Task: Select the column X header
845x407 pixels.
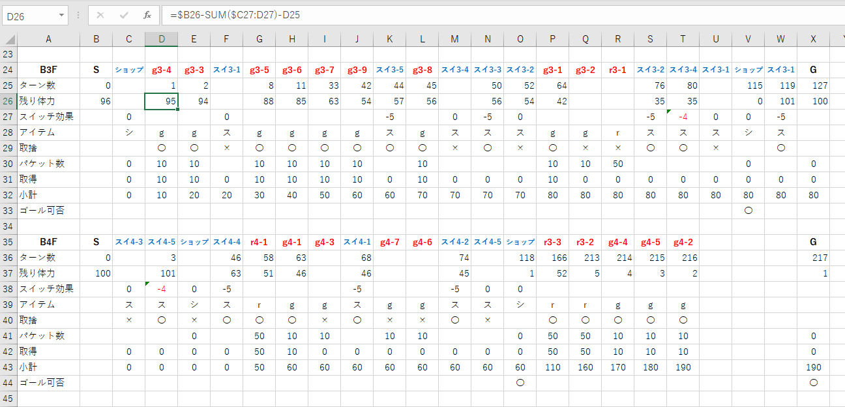Action: tap(813, 39)
